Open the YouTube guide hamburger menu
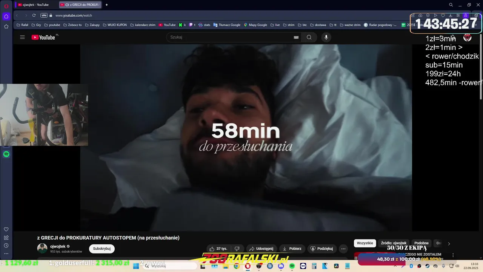Image resolution: width=483 pixels, height=272 pixels. tap(22, 37)
